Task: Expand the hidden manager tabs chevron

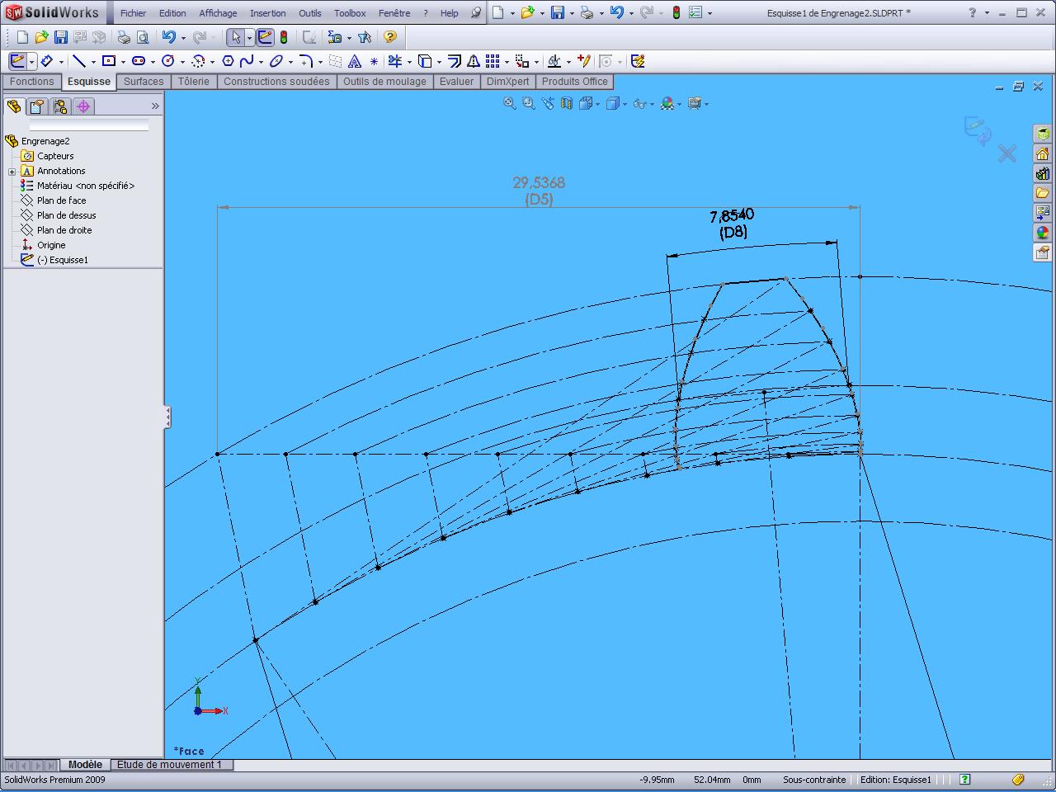Action: 155,106
